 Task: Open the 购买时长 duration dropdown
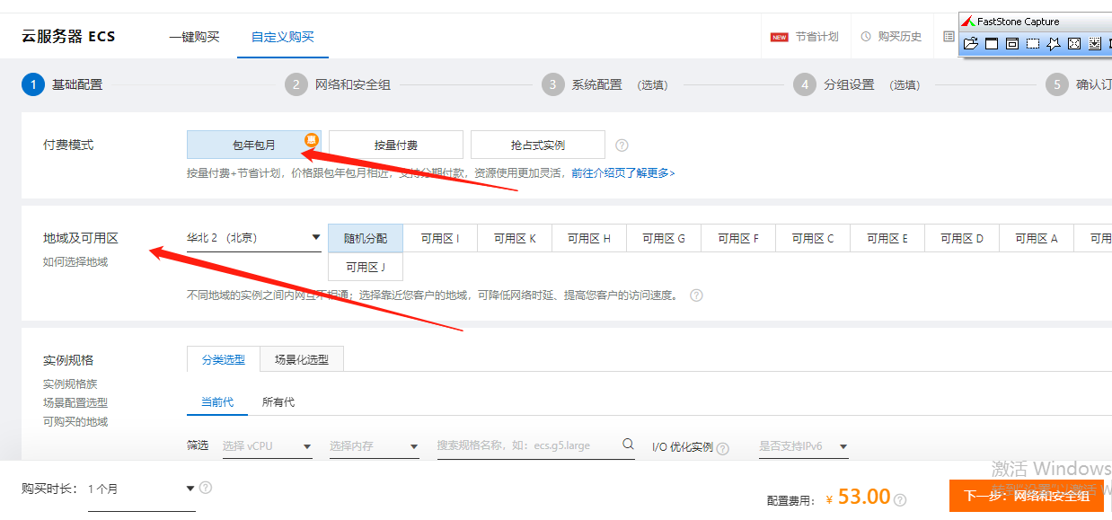pyautogui.click(x=142, y=489)
